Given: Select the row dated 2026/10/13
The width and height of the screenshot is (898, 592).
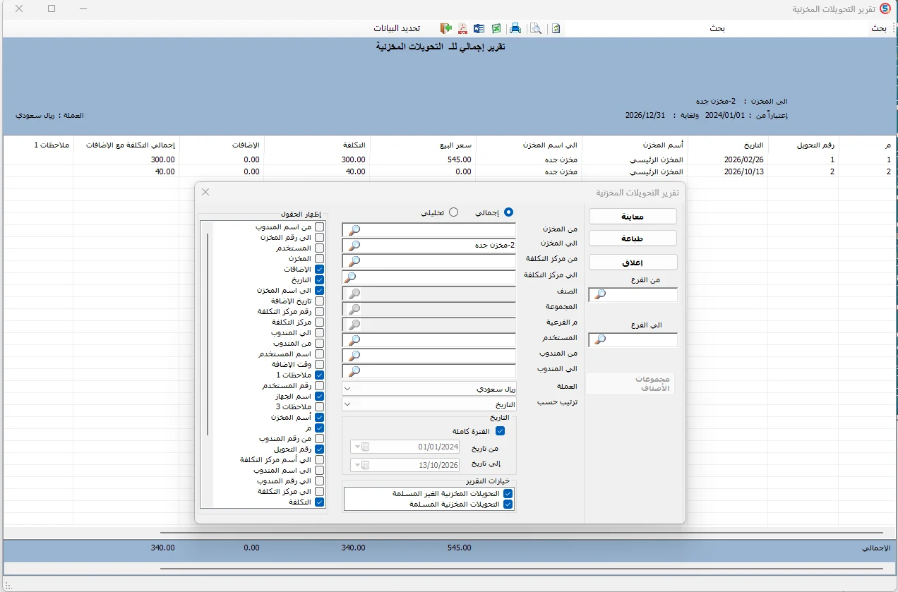Looking at the screenshot, I should tap(449, 171).
